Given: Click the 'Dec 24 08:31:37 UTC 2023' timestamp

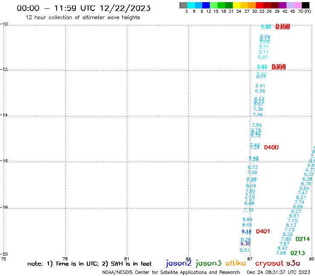Looking at the screenshot, I should tap(278, 272).
